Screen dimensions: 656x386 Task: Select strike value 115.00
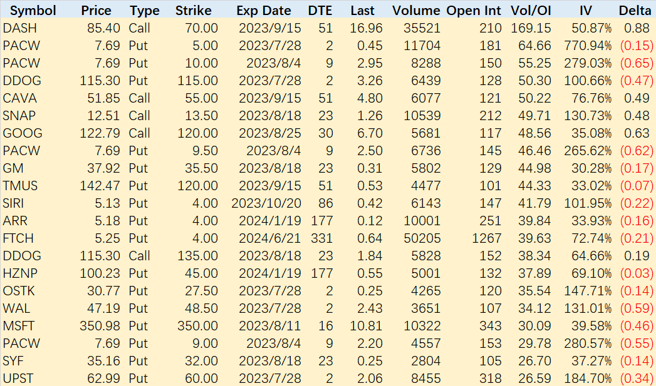[198, 81]
